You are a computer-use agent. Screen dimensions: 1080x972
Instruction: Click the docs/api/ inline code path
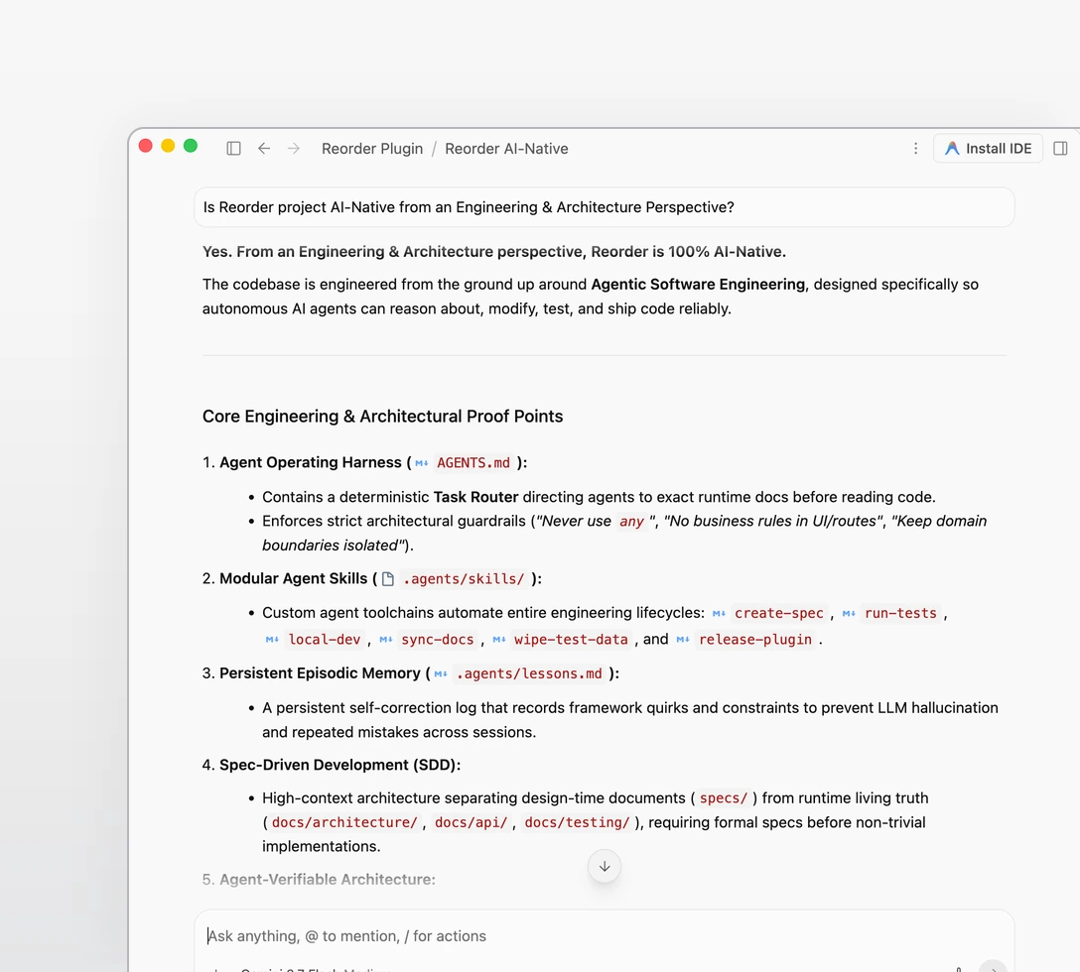tap(472, 822)
